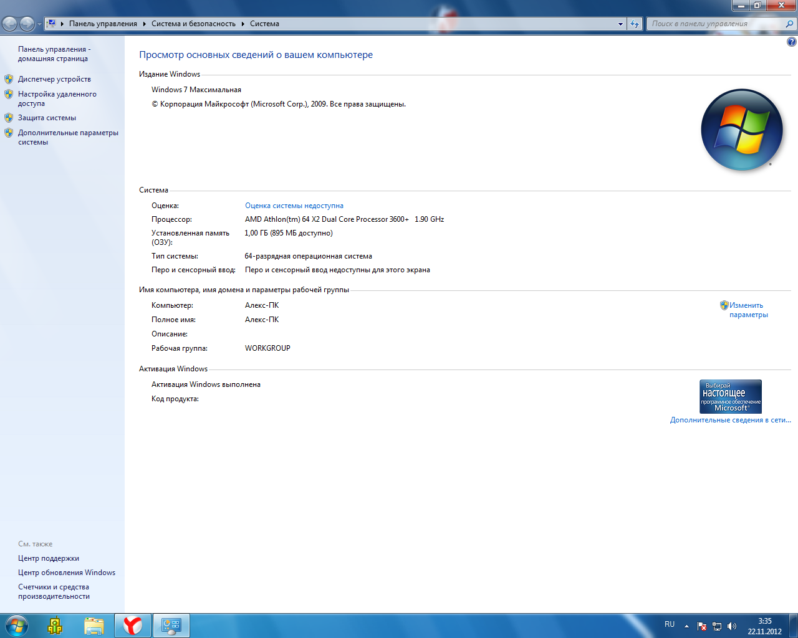Switch input language via RU indicator
The image size is (798, 638).
[x=670, y=624]
